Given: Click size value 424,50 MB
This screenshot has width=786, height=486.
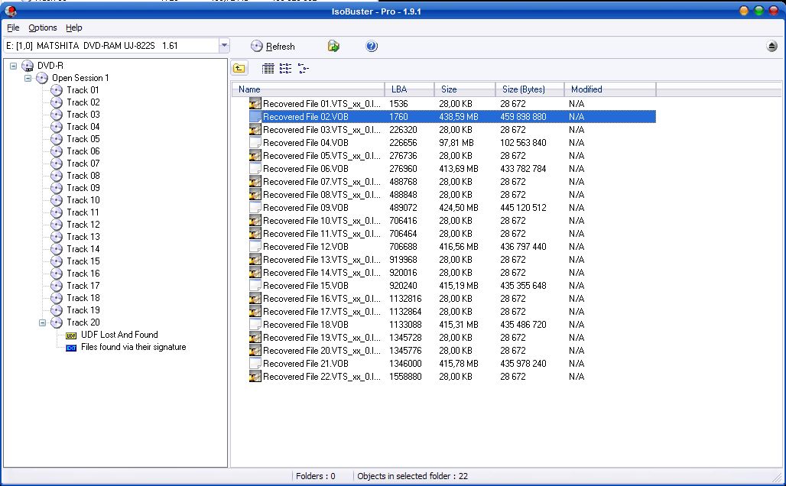Looking at the screenshot, I should pyautogui.click(x=458, y=207).
